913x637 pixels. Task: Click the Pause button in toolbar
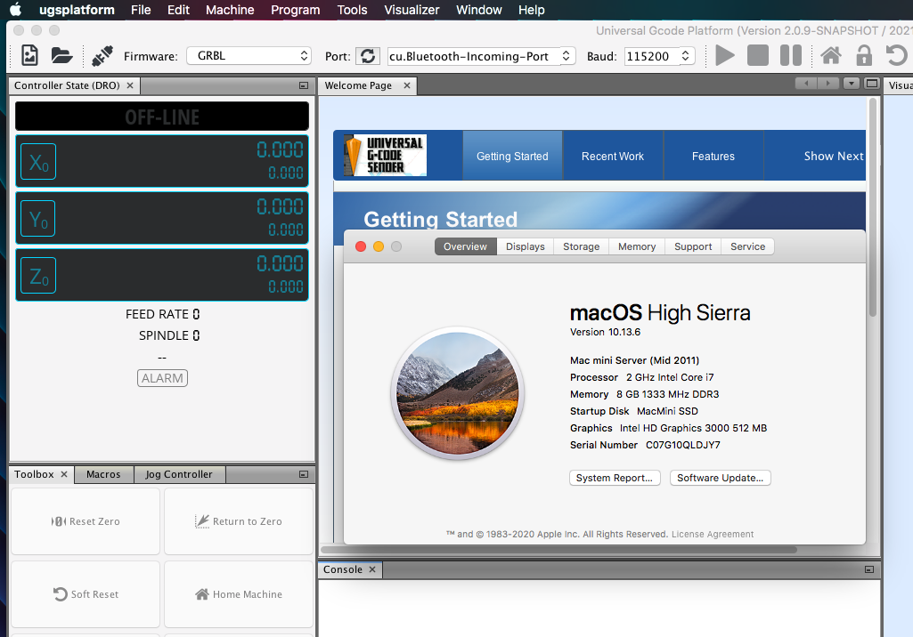click(x=790, y=56)
